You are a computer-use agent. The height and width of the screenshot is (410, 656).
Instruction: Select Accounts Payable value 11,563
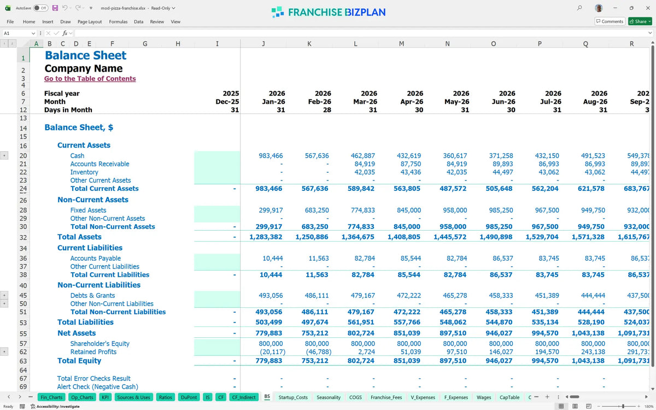318,259
